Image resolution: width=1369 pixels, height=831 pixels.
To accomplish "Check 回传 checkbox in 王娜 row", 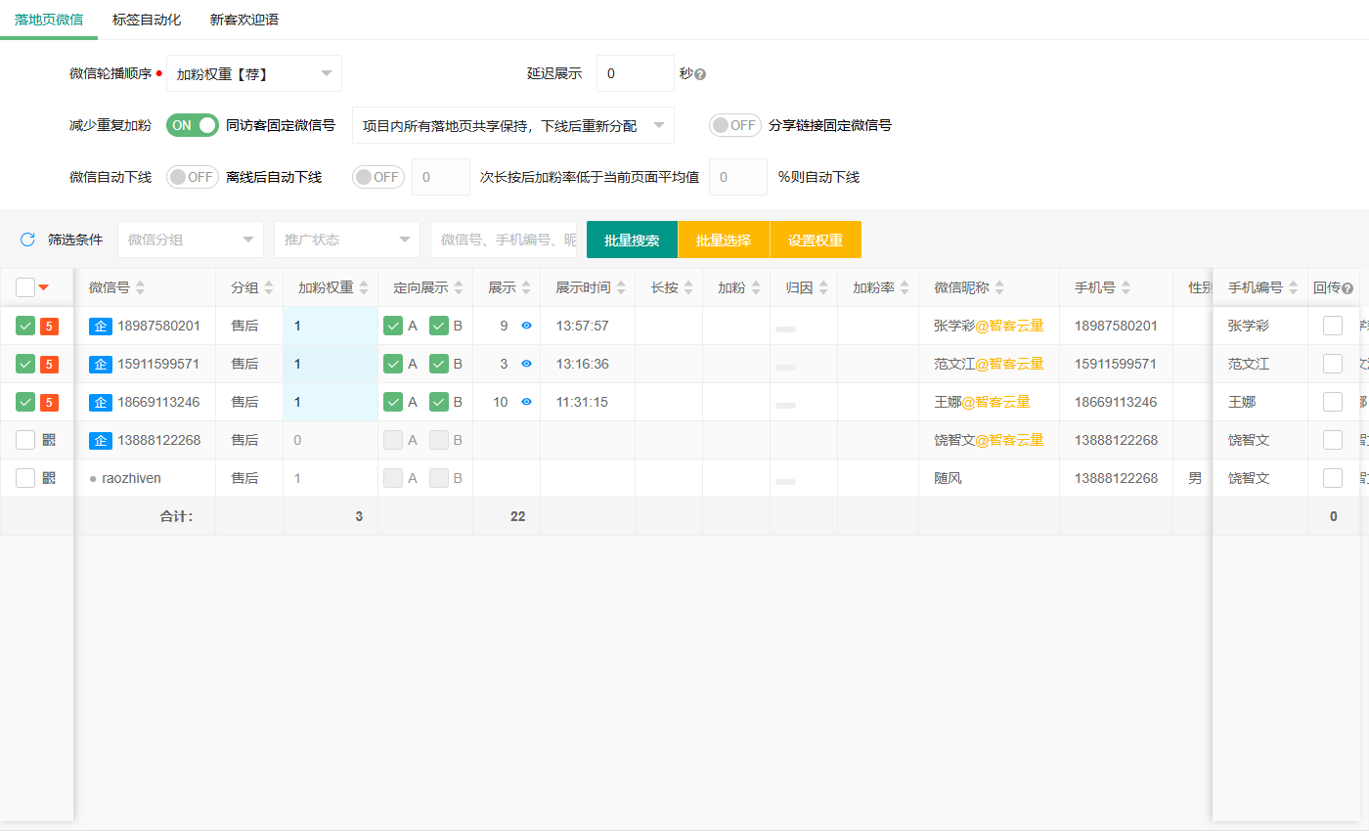I will pyautogui.click(x=1333, y=402).
